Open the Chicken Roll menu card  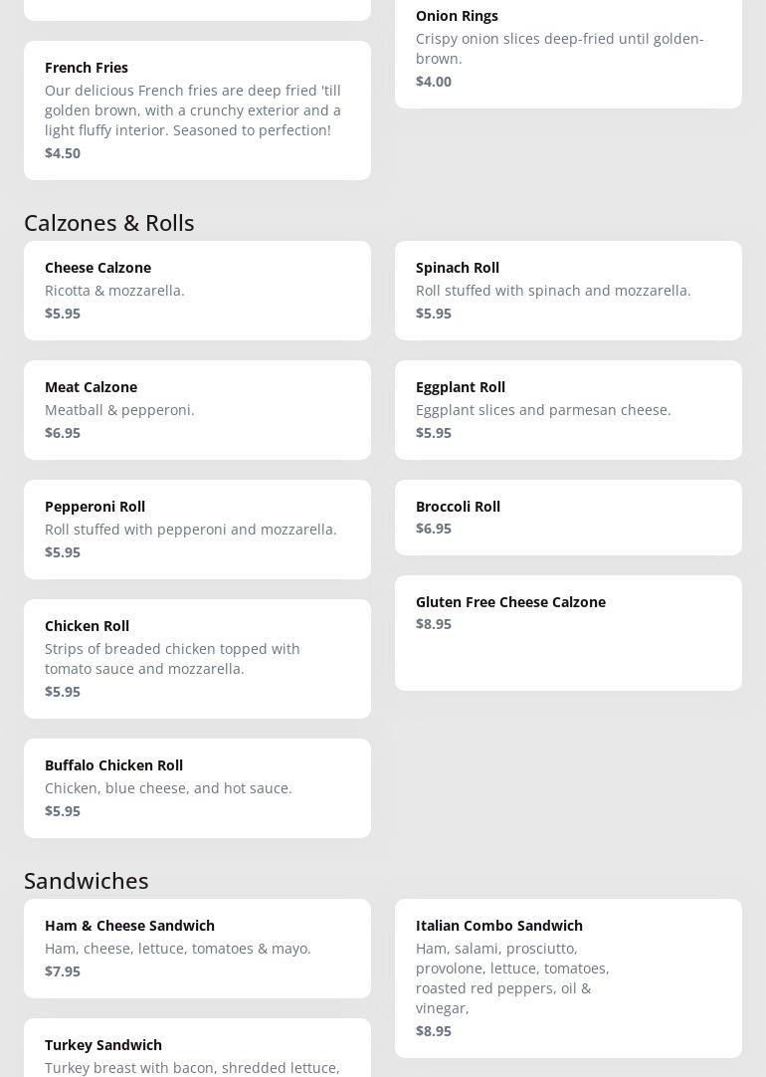[197, 658]
